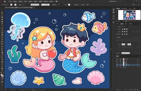Click the 首选项 button
Image resolution: width=141 pixels, height=91 pixels.
[83, 5]
